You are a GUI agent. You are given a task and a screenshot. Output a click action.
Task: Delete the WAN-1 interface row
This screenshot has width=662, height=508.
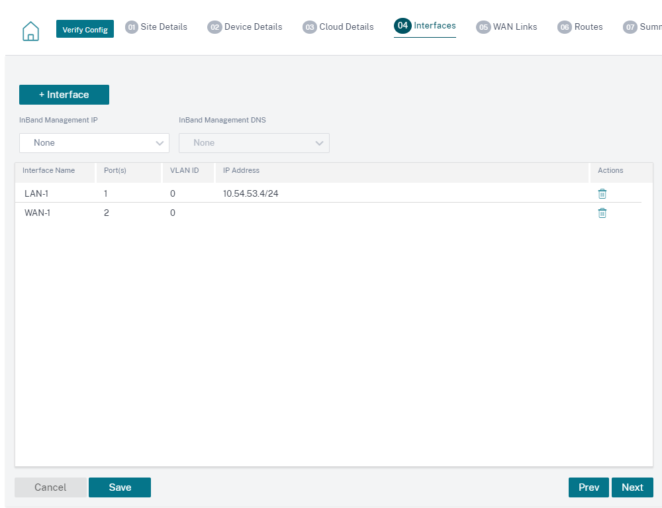click(x=602, y=213)
